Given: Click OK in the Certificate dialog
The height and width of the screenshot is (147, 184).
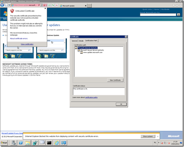Looking at the screenshot, I should [x=121, y=104].
